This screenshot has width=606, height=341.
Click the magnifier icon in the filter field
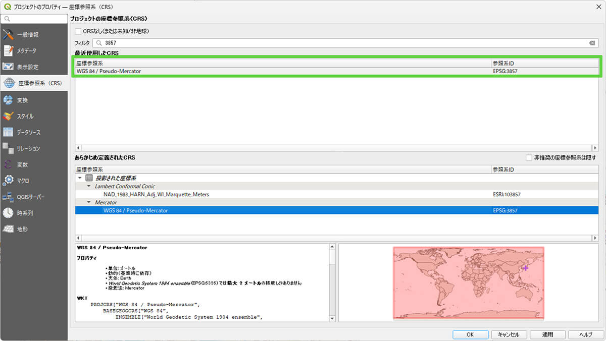pyautogui.click(x=99, y=43)
